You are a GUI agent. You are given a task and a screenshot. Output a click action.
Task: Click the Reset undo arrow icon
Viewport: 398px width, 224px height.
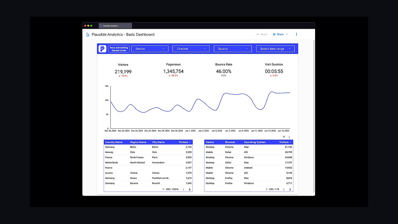tap(258, 34)
